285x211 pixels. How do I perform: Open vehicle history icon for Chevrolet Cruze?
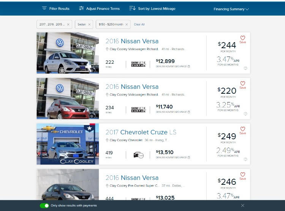pos(138,155)
